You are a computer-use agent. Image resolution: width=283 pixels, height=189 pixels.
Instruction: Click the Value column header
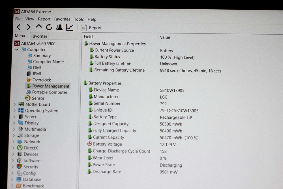tap(165, 37)
